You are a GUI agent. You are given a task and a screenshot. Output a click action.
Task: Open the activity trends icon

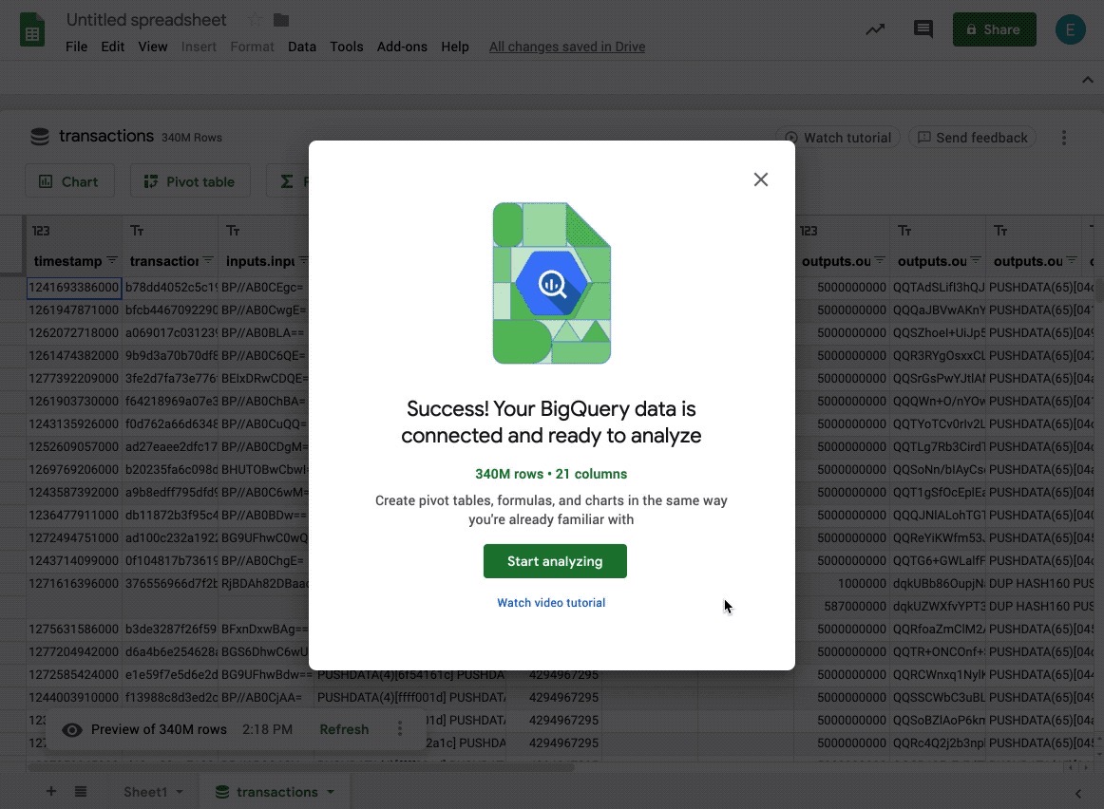point(875,29)
